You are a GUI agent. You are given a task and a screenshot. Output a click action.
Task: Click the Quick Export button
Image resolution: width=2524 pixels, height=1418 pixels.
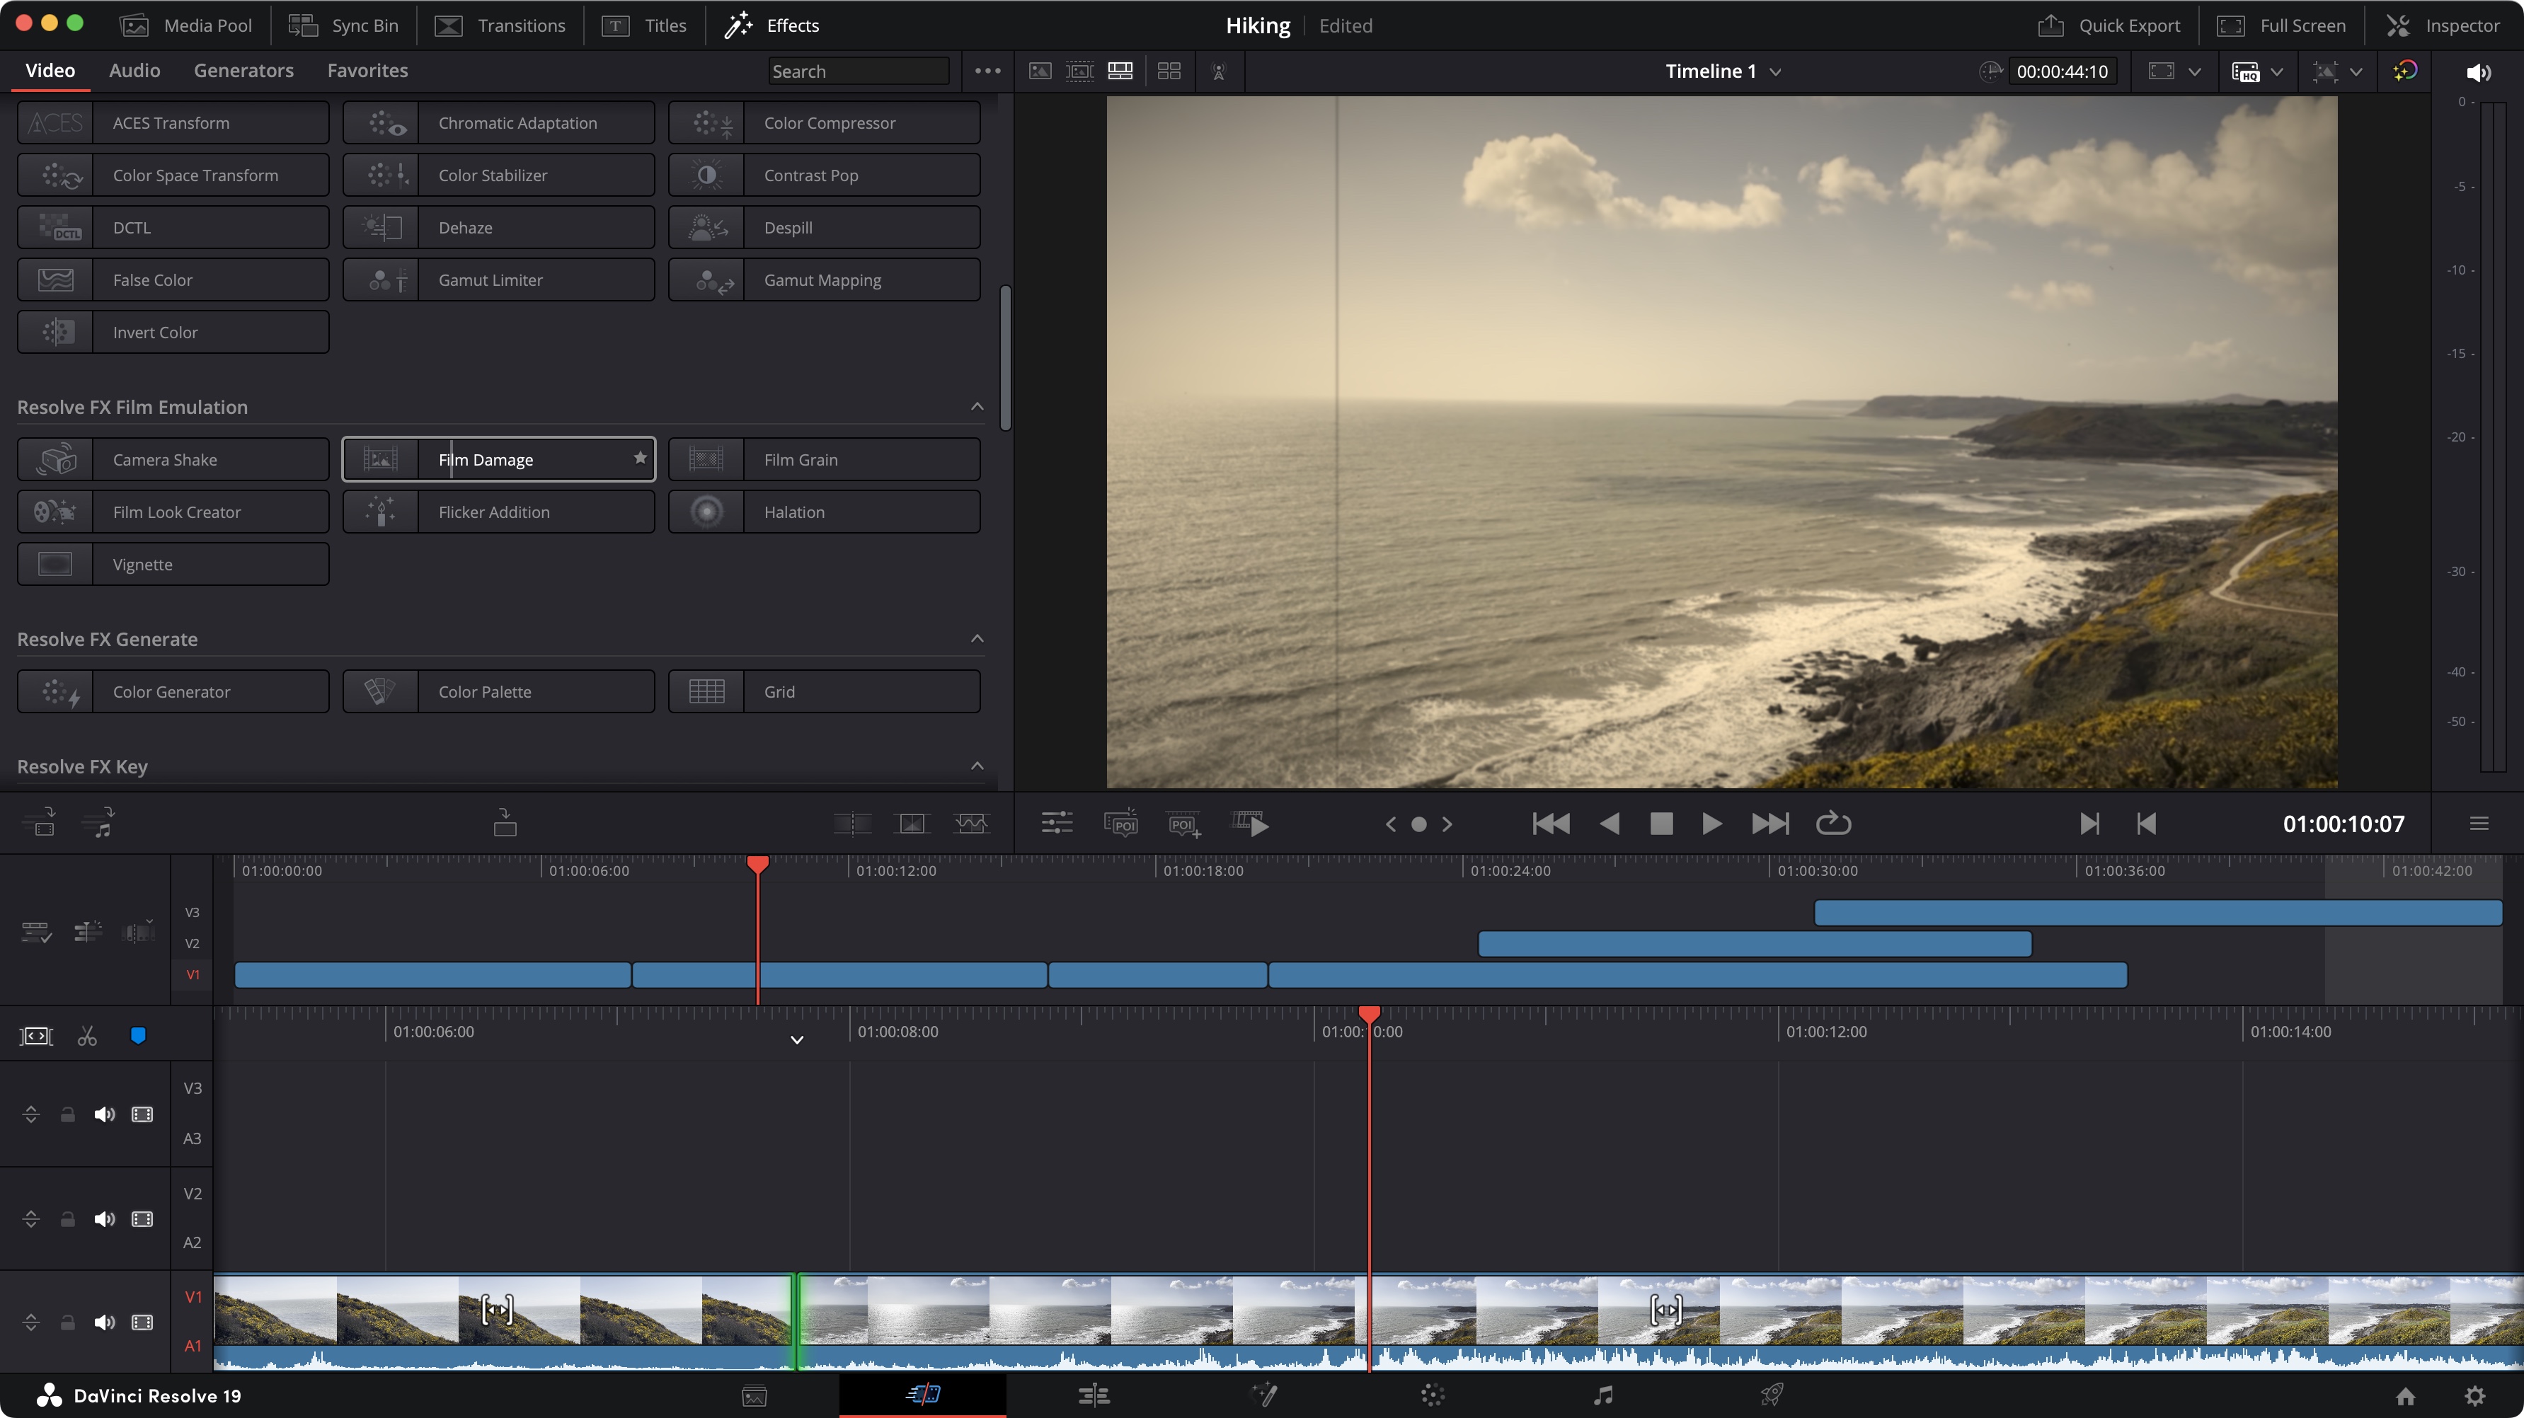2109,25
